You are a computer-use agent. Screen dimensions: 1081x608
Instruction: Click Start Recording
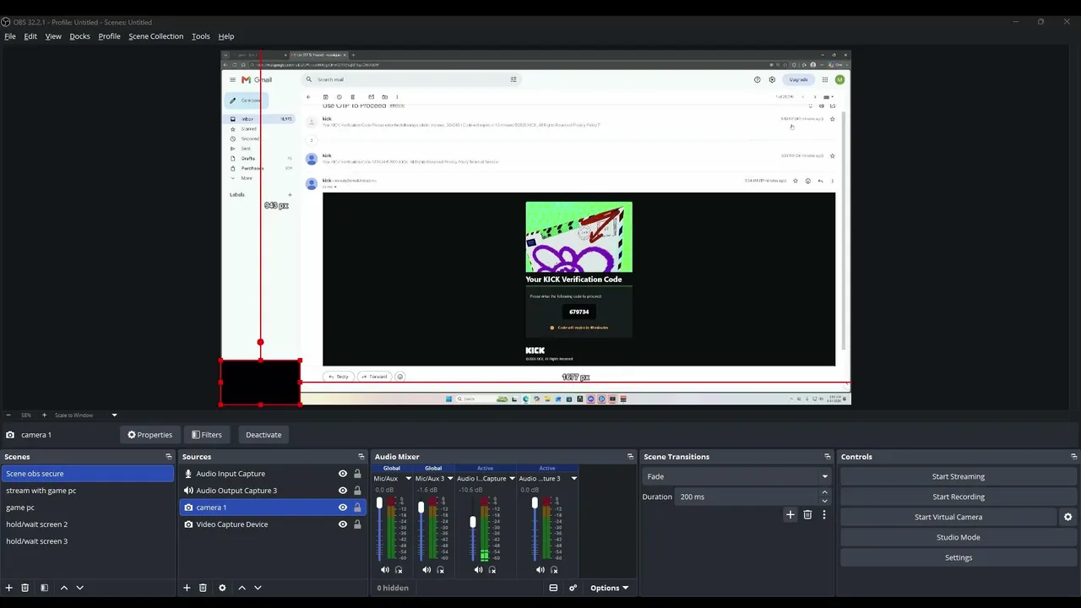[x=959, y=497]
